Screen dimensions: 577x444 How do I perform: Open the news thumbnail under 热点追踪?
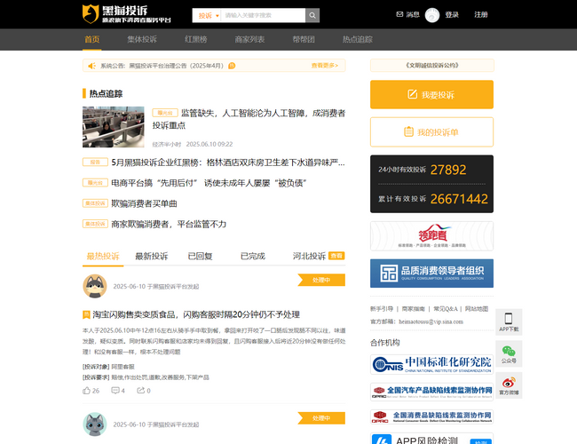click(x=113, y=126)
